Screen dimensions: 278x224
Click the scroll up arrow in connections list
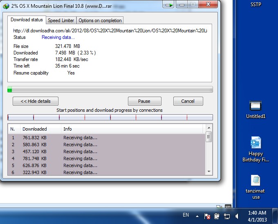(x=209, y=128)
